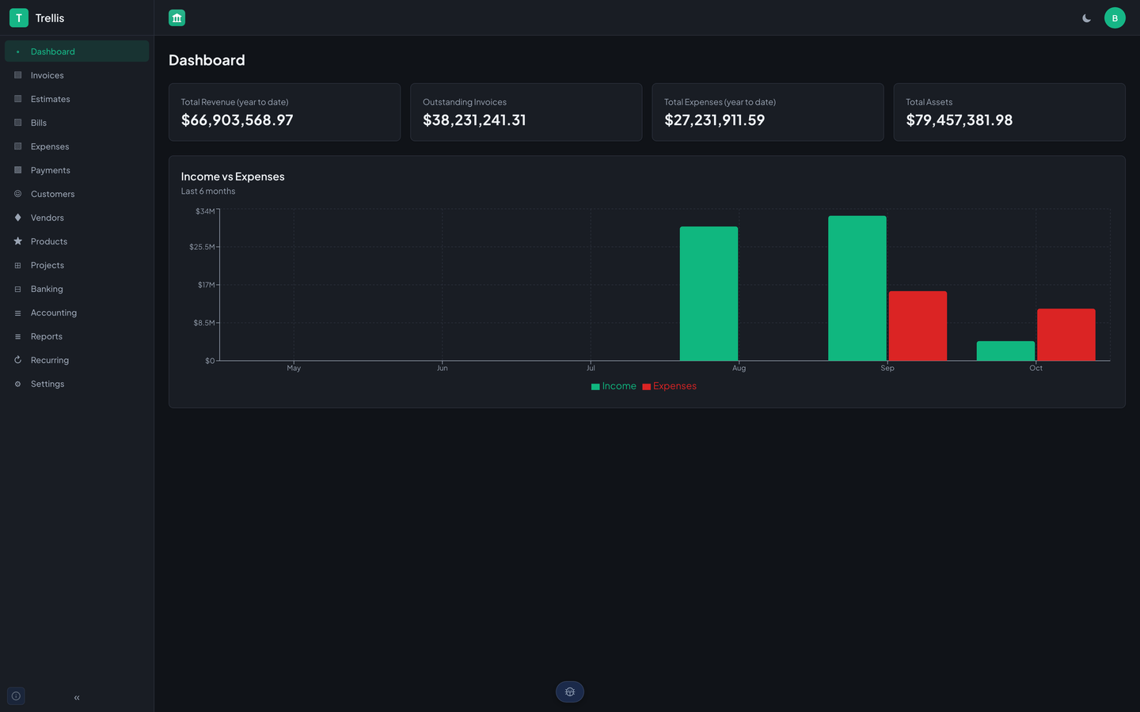This screenshot has width=1140, height=712.
Task: Click the Settings gear icon
Action: tap(17, 384)
